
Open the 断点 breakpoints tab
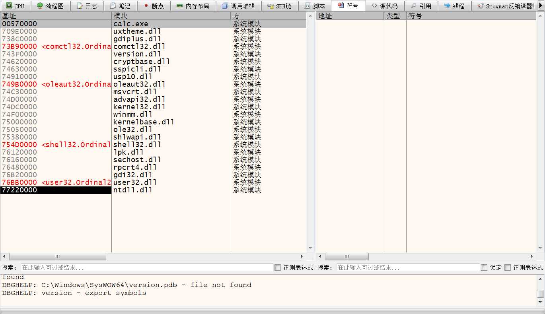pyautogui.click(x=154, y=6)
